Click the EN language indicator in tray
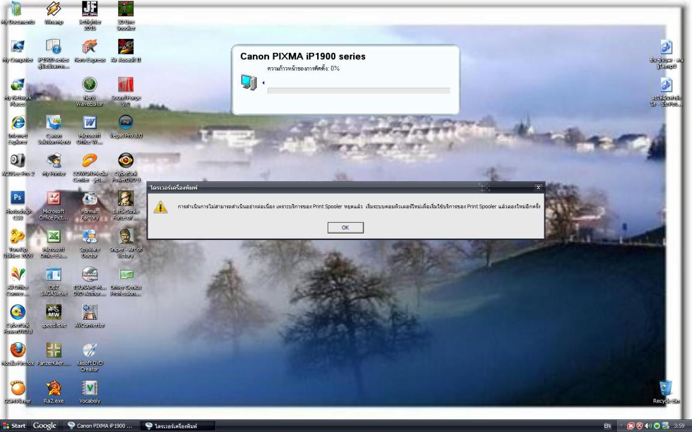The width and height of the screenshot is (692, 432). coord(607,426)
